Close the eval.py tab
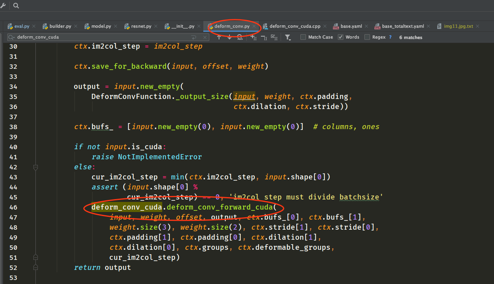 34,26
